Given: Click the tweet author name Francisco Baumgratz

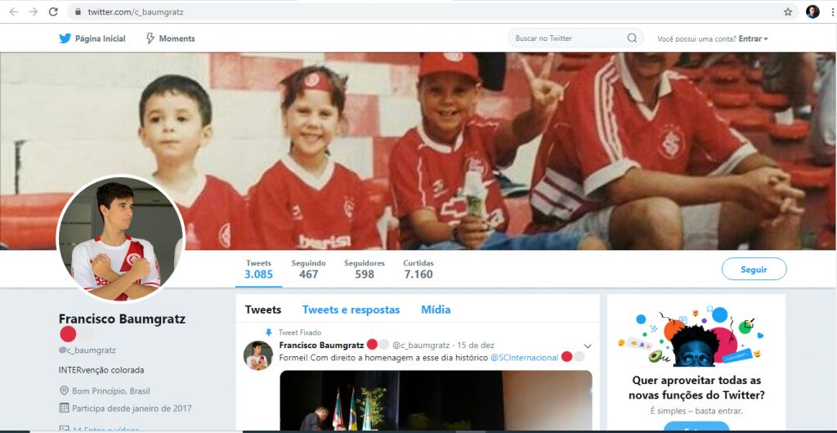Looking at the screenshot, I should click(321, 345).
